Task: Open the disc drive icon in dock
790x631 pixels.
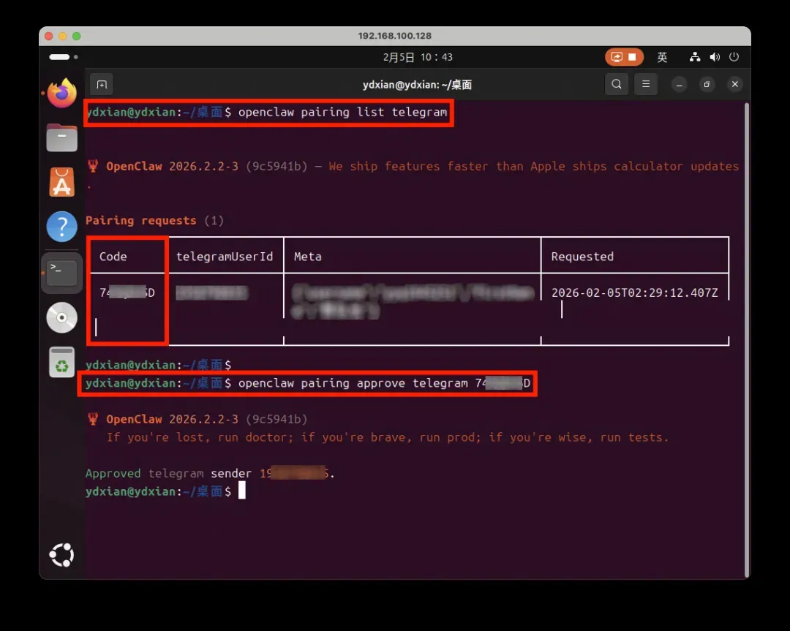Action: tap(62, 317)
